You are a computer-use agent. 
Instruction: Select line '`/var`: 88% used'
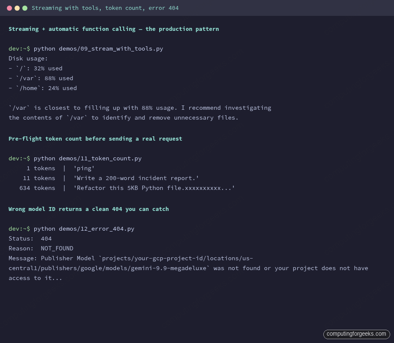point(41,78)
